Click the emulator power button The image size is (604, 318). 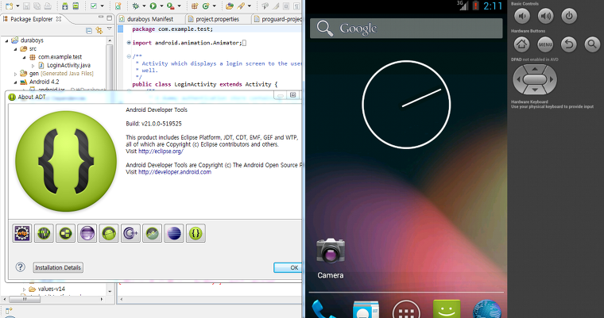(x=569, y=16)
